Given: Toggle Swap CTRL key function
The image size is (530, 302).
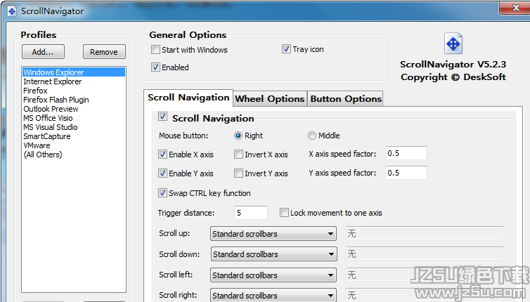Looking at the screenshot, I should pos(162,193).
